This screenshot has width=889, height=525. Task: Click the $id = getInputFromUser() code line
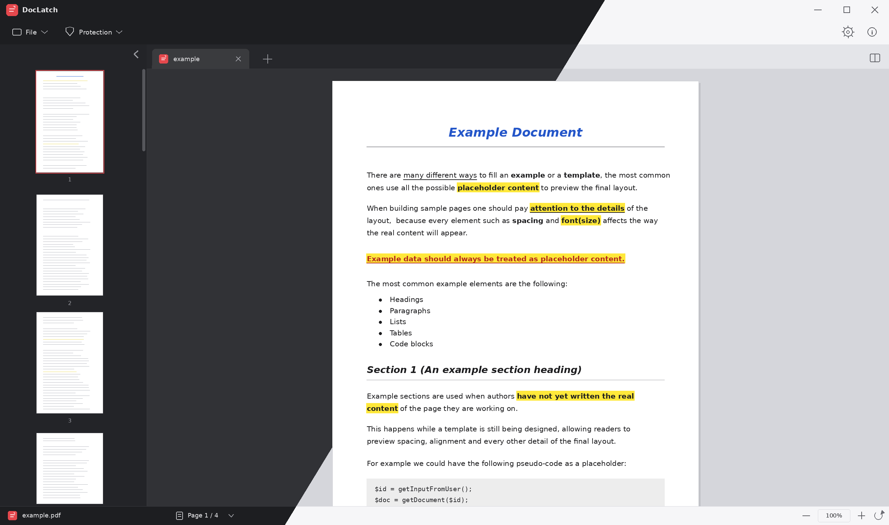point(423,489)
